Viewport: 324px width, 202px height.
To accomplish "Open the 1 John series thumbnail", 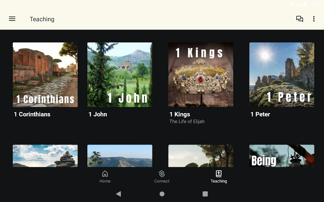I will [120, 75].
